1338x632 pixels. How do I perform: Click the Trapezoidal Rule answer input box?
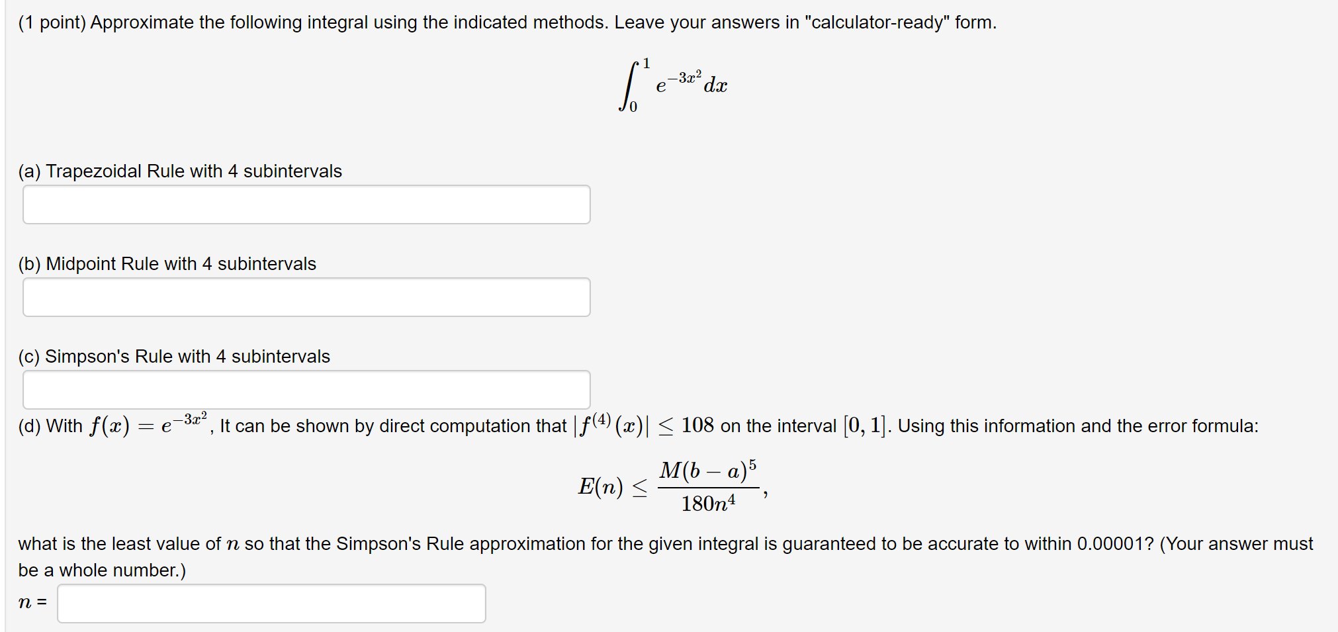tap(306, 204)
